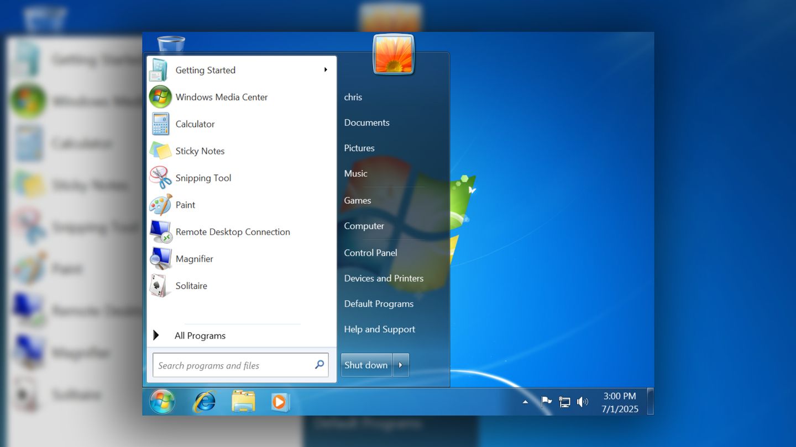Viewport: 796px width, 447px height.
Task: Open Devices and Printers
Action: [x=383, y=278]
